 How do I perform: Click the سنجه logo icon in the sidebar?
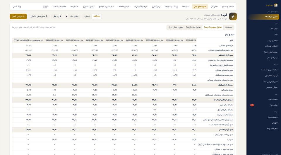point(276,5)
